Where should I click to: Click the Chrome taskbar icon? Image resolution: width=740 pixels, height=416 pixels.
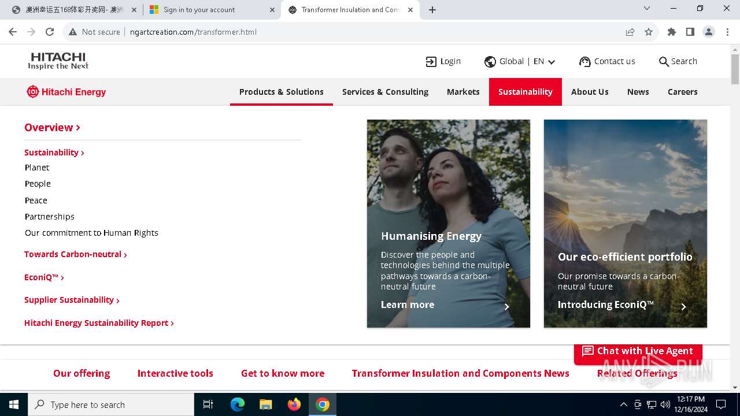coord(323,404)
